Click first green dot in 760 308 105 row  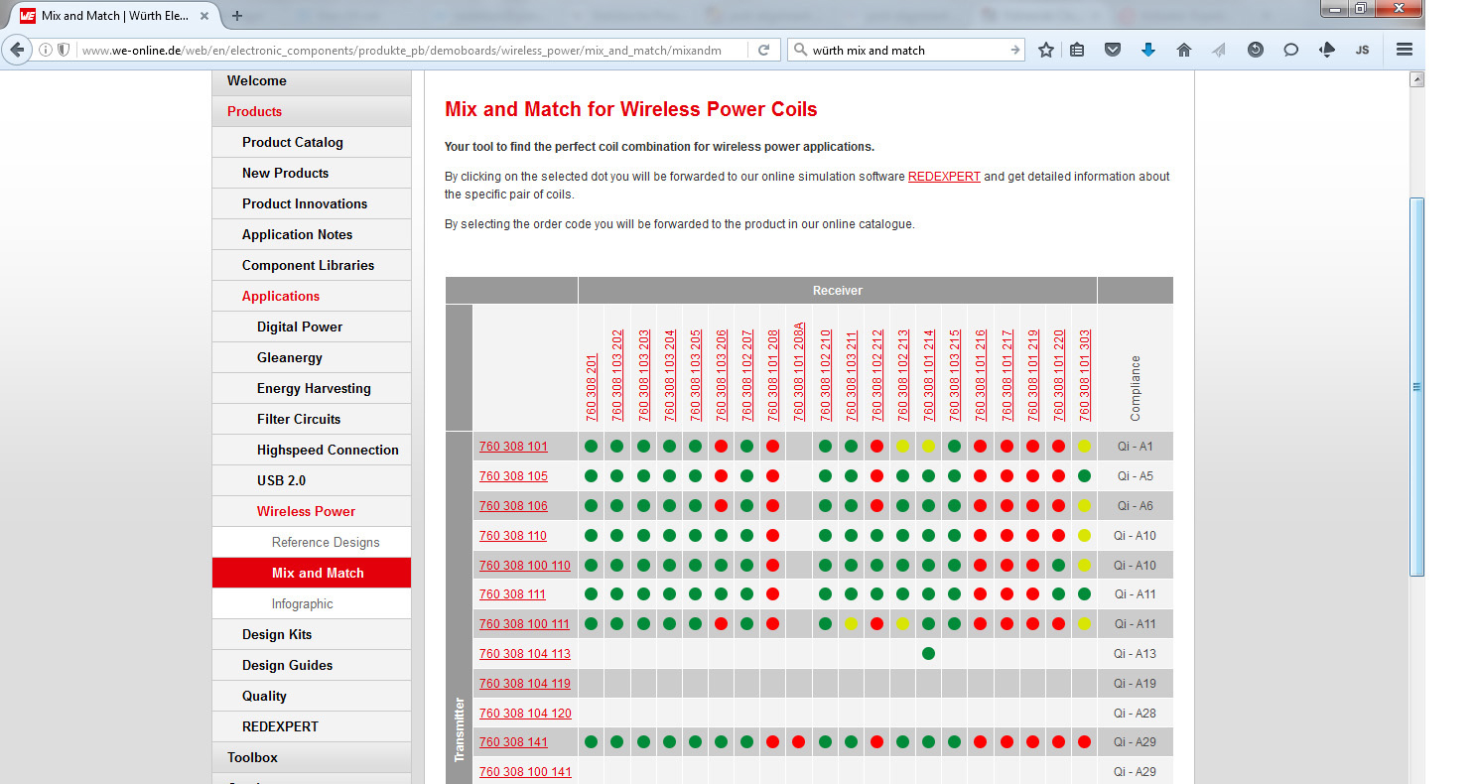[592, 476]
